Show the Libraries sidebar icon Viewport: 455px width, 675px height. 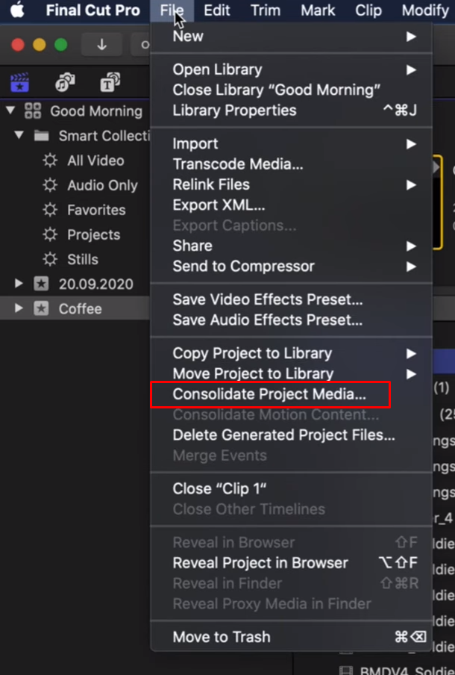coord(20,82)
